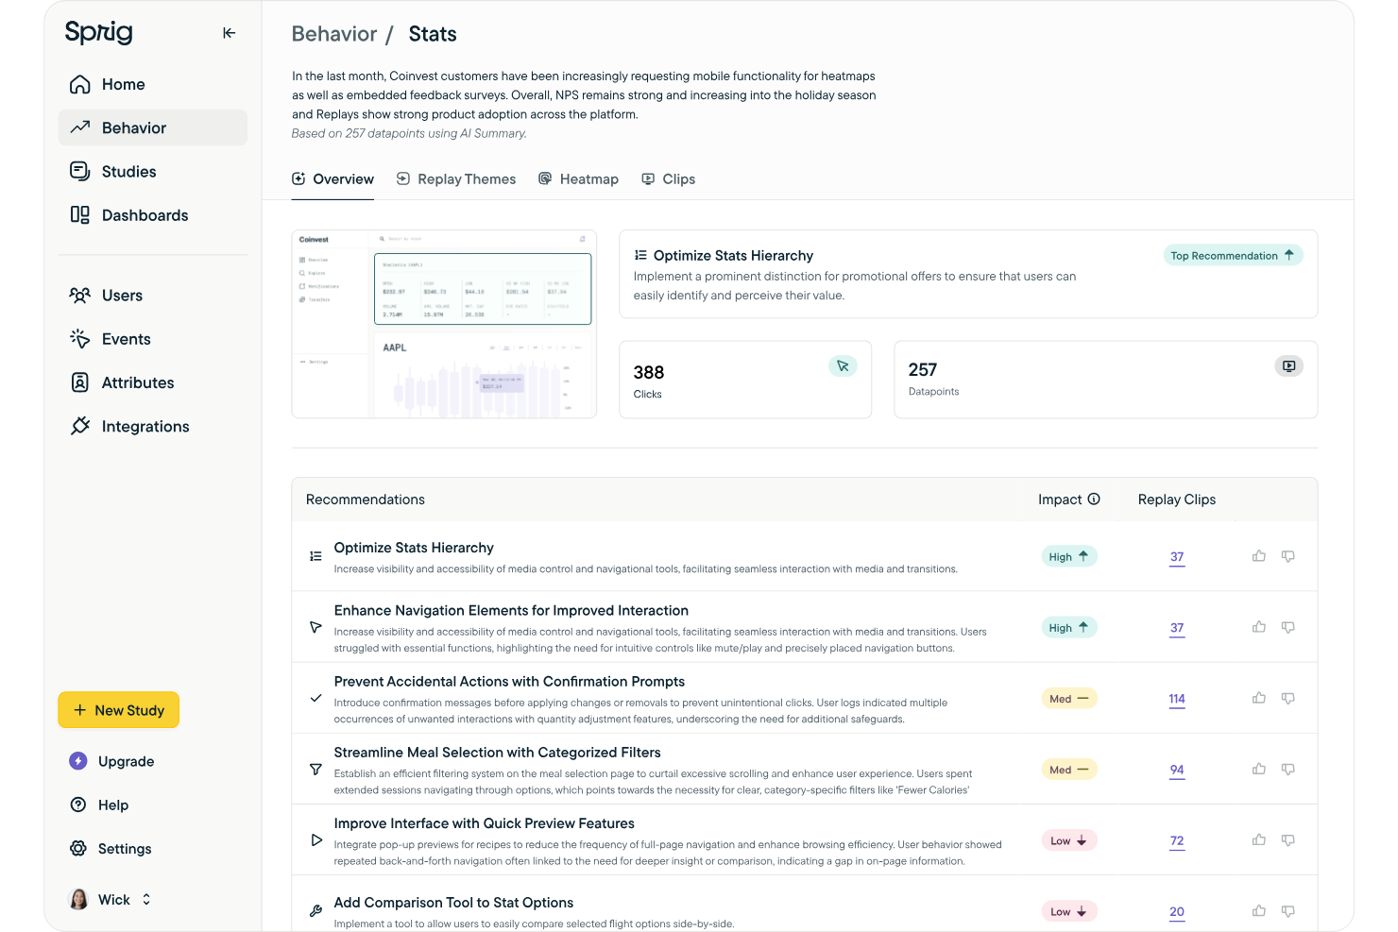Go to Events in the sidebar
Screen dimensions: 1398x932
(126, 339)
